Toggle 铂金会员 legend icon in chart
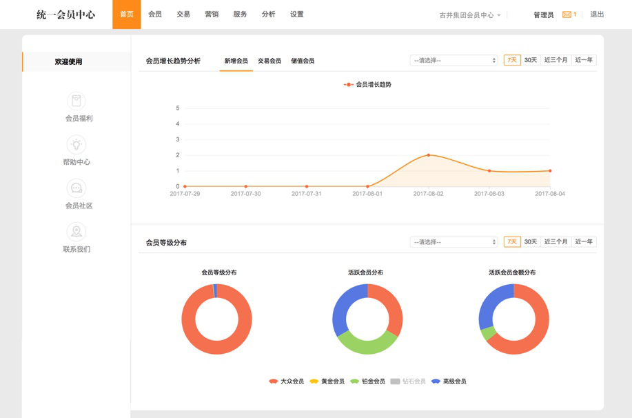 [354, 381]
